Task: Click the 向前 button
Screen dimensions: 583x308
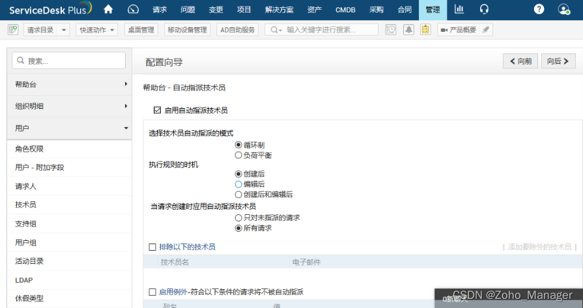Action: pyautogui.click(x=520, y=61)
